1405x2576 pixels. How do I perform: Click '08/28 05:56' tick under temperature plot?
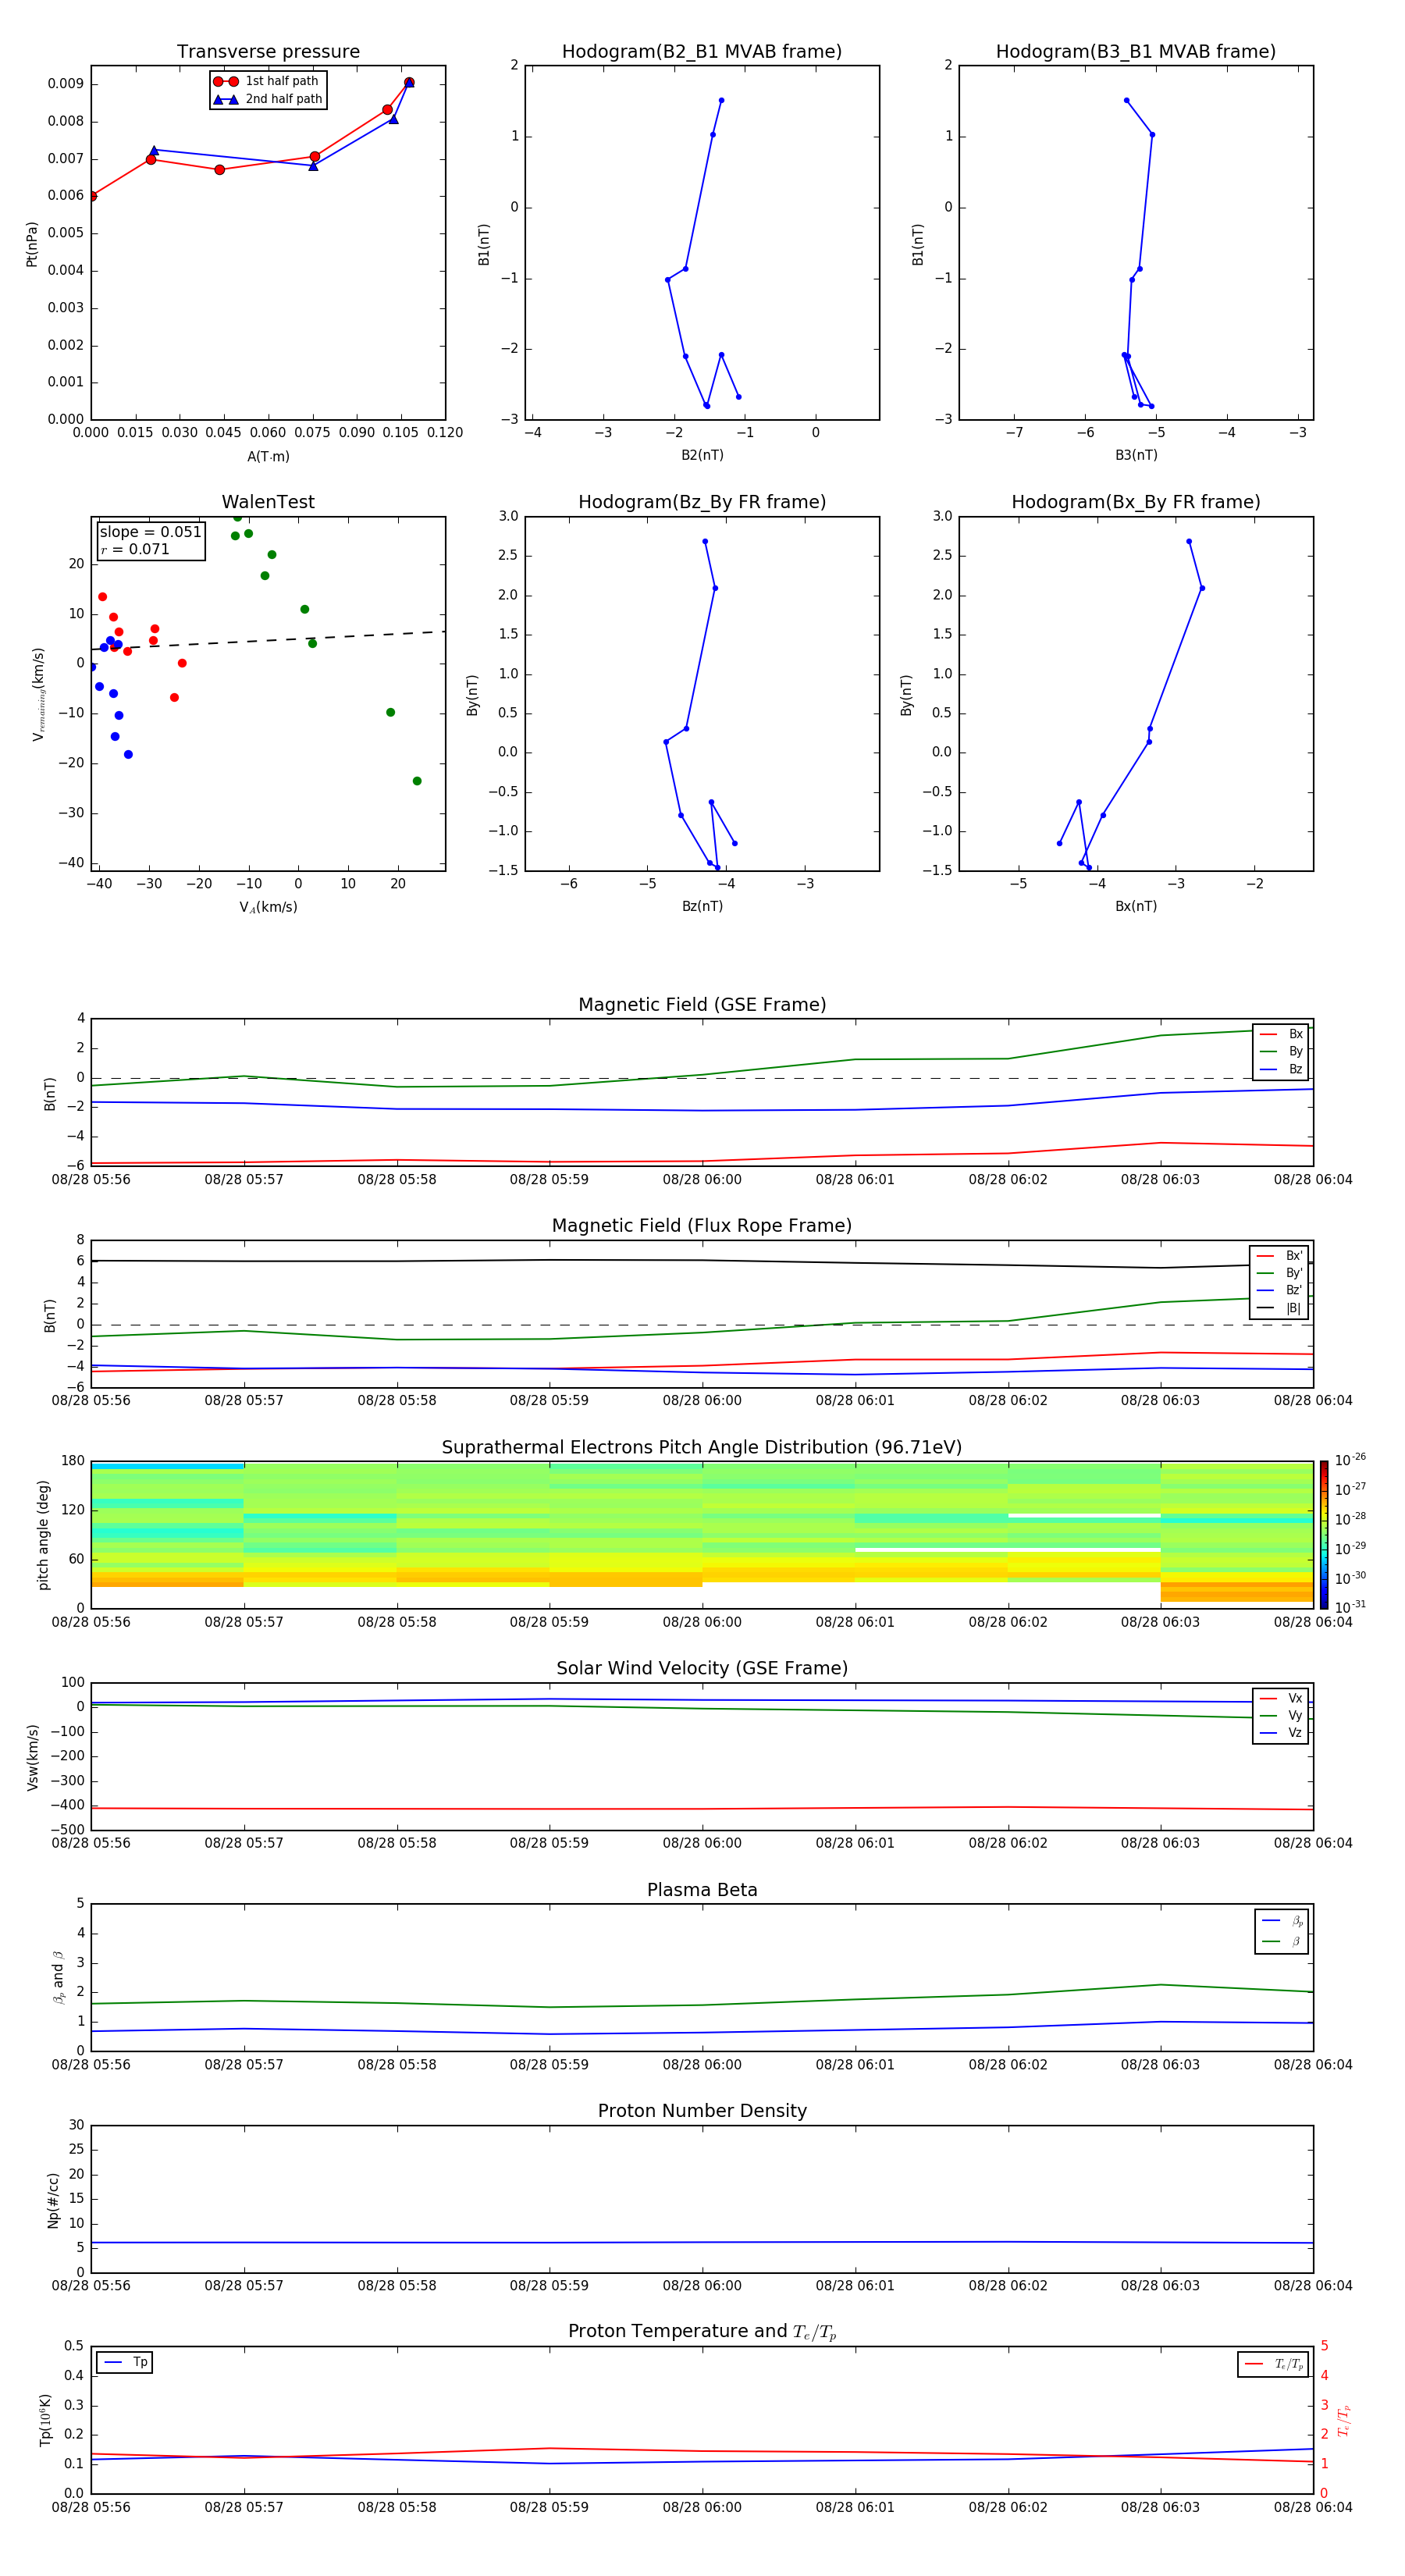[91, 2507]
